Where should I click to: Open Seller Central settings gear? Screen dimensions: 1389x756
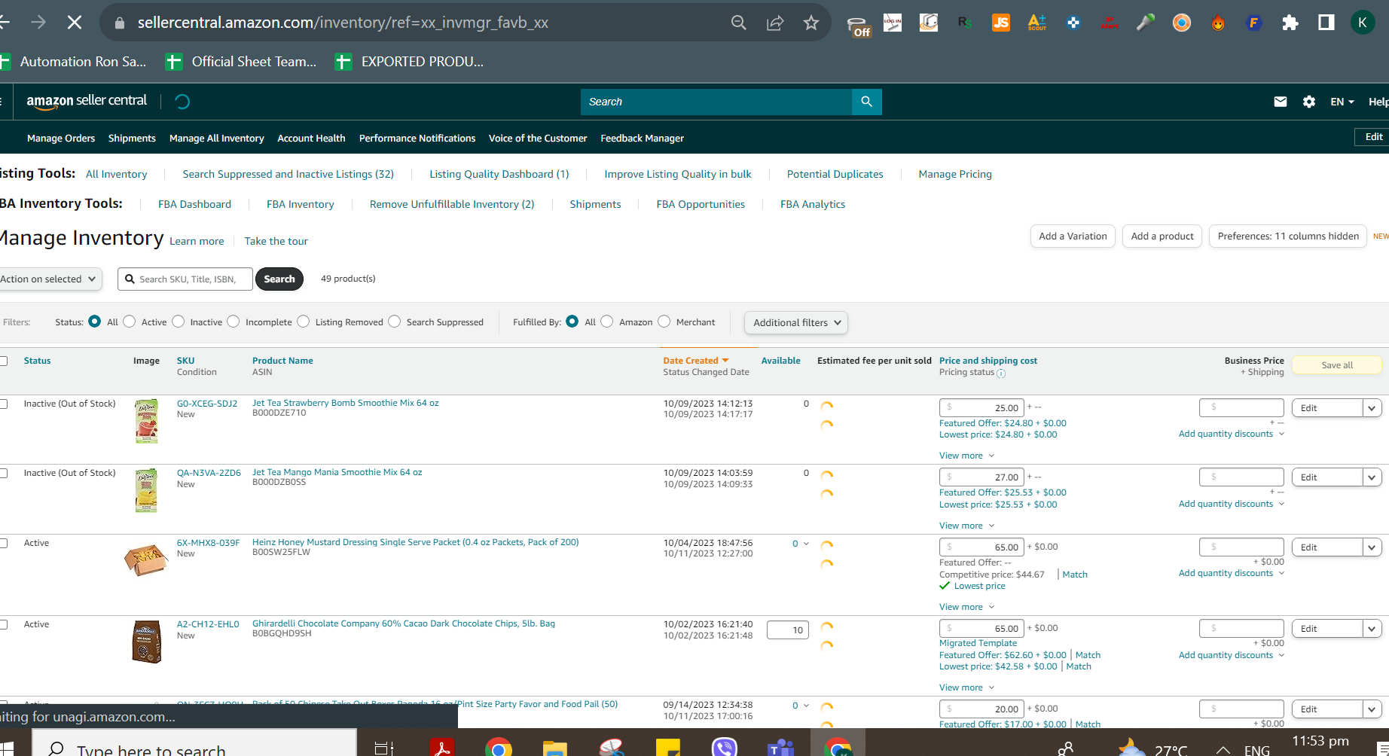point(1309,102)
